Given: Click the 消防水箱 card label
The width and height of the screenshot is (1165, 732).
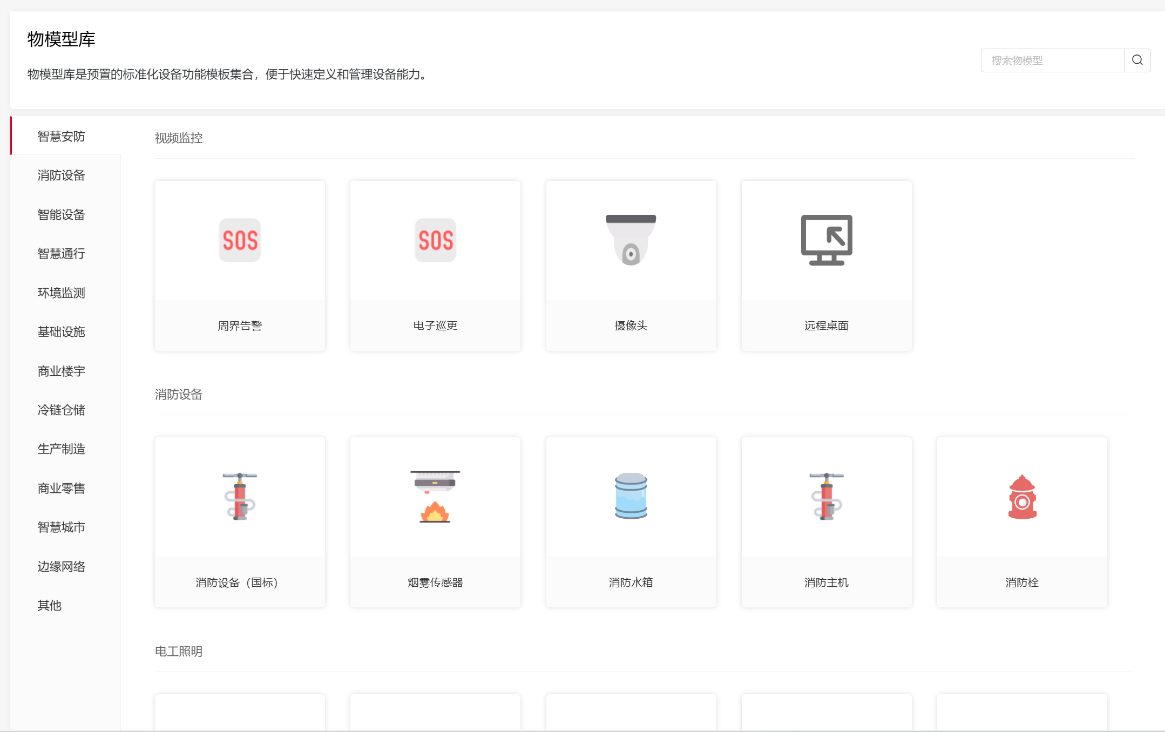Looking at the screenshot, I should pyautogui.click(x=631, y=582).
